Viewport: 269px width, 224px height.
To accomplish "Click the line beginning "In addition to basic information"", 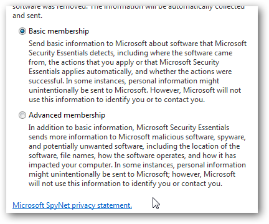I will click(129, 128).
